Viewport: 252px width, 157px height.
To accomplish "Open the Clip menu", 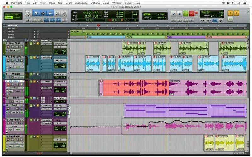I will [60, 3].
